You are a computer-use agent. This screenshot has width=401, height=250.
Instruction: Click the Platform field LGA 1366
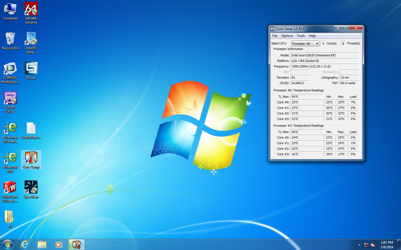325,61
